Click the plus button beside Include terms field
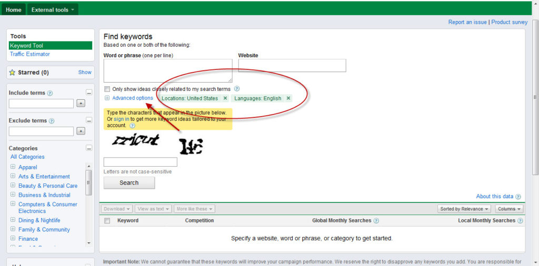Image resolution: width=539 pixels, height=266 pixels. [81, 104]
